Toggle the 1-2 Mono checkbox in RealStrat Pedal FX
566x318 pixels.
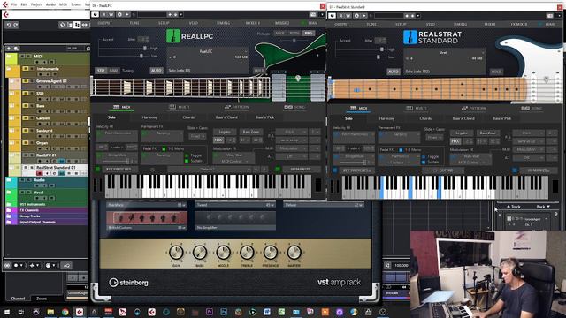pyautogui.click(x=401, y=149)
